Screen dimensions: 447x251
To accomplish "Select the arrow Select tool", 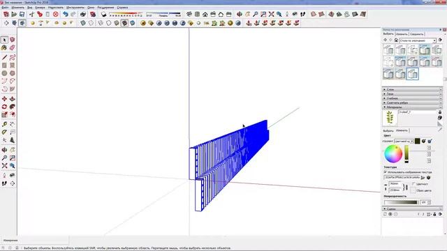I will point(4,40).
